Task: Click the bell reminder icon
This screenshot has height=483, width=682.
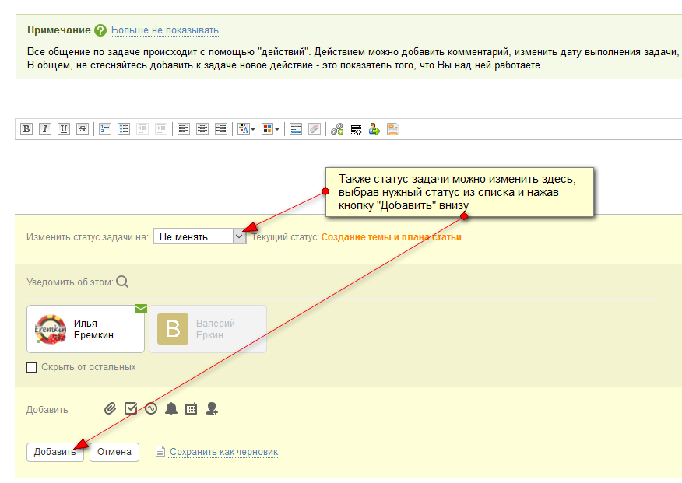Action: click(x=171, y=409)
